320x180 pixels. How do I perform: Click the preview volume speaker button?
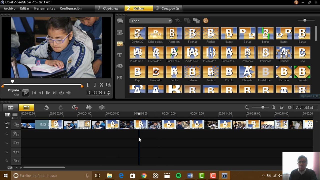click(68, 93)
